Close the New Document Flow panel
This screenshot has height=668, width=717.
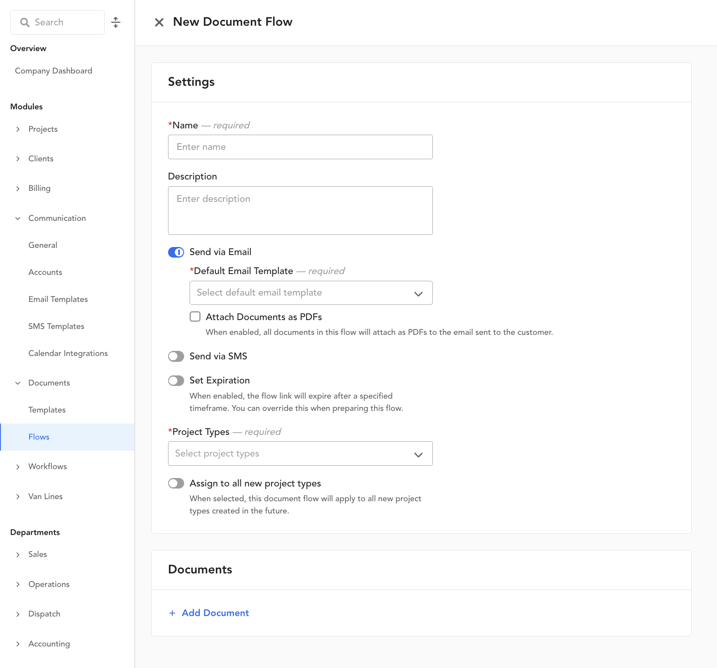[x=159, y=22]
